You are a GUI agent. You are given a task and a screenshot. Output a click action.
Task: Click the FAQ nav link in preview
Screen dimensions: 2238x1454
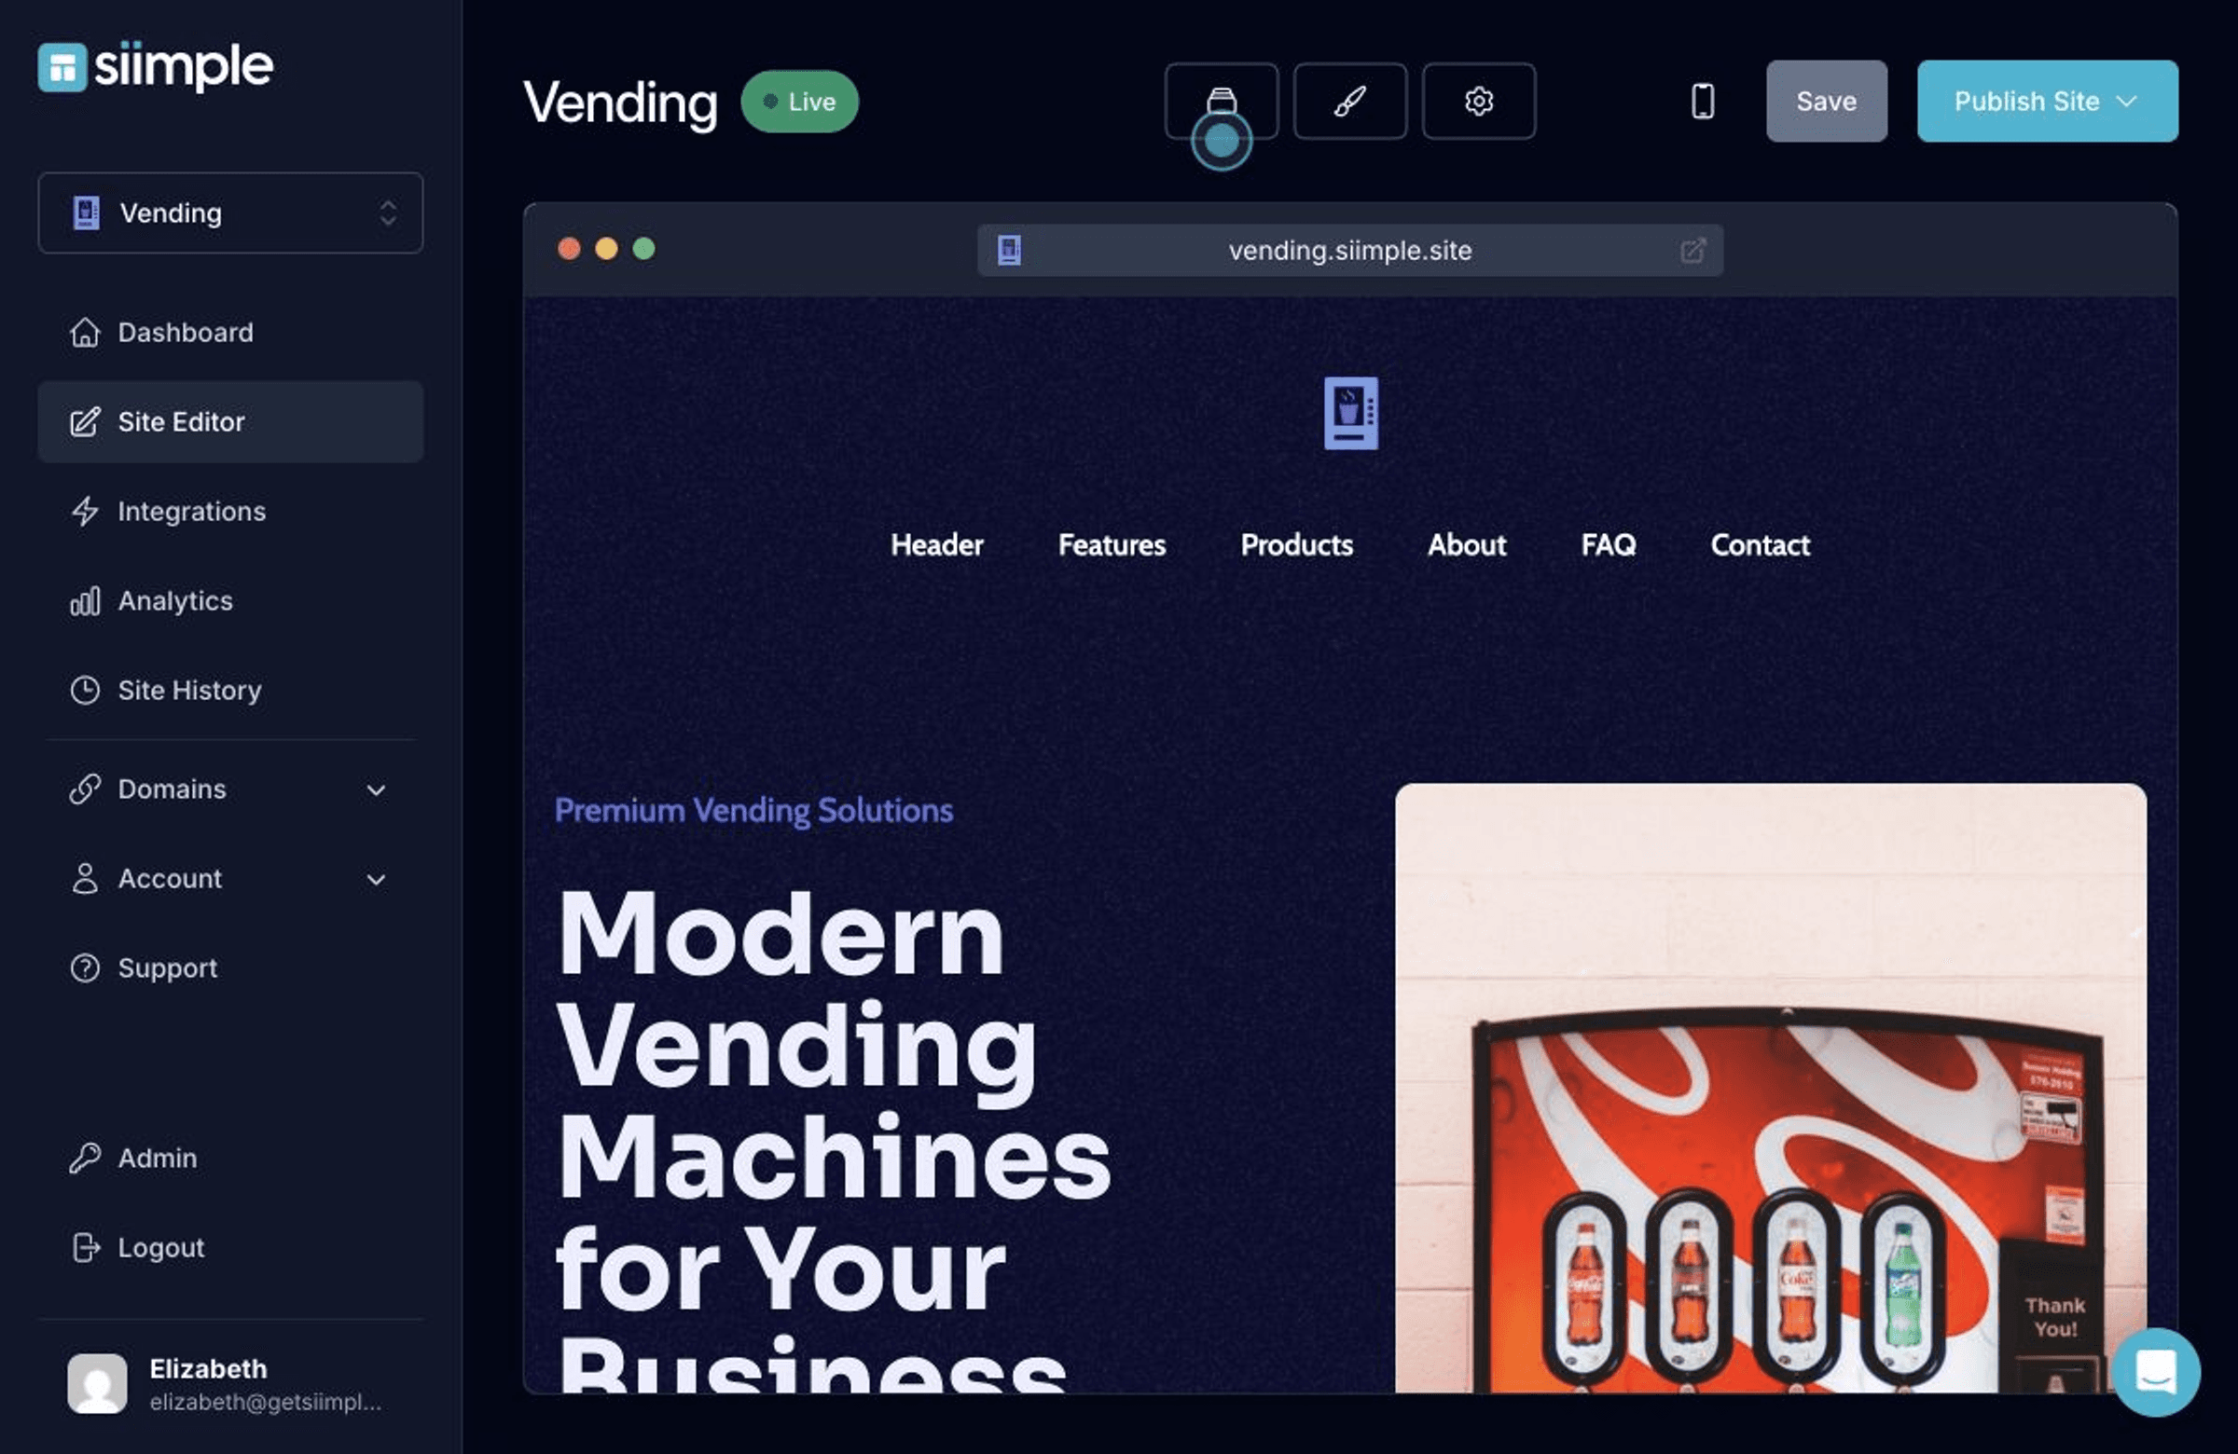(1608, 545)
